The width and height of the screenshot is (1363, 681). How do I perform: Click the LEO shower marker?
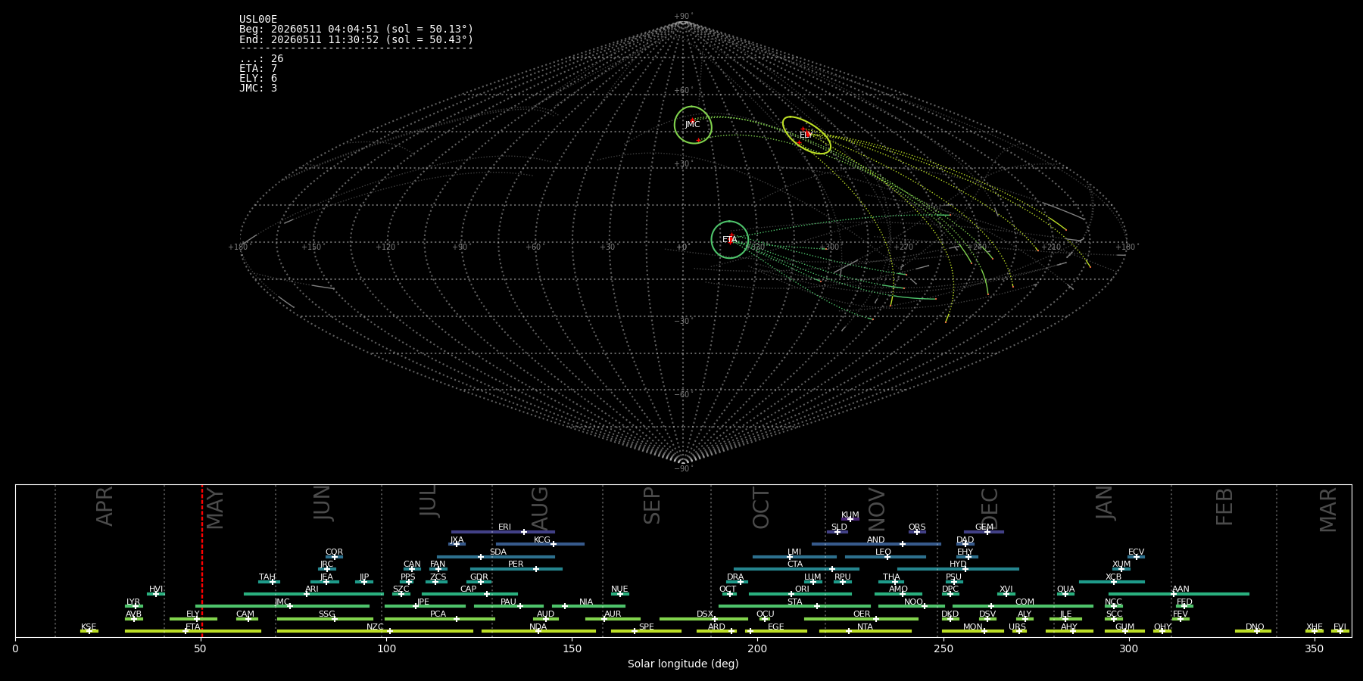click(x=887, y=557)
